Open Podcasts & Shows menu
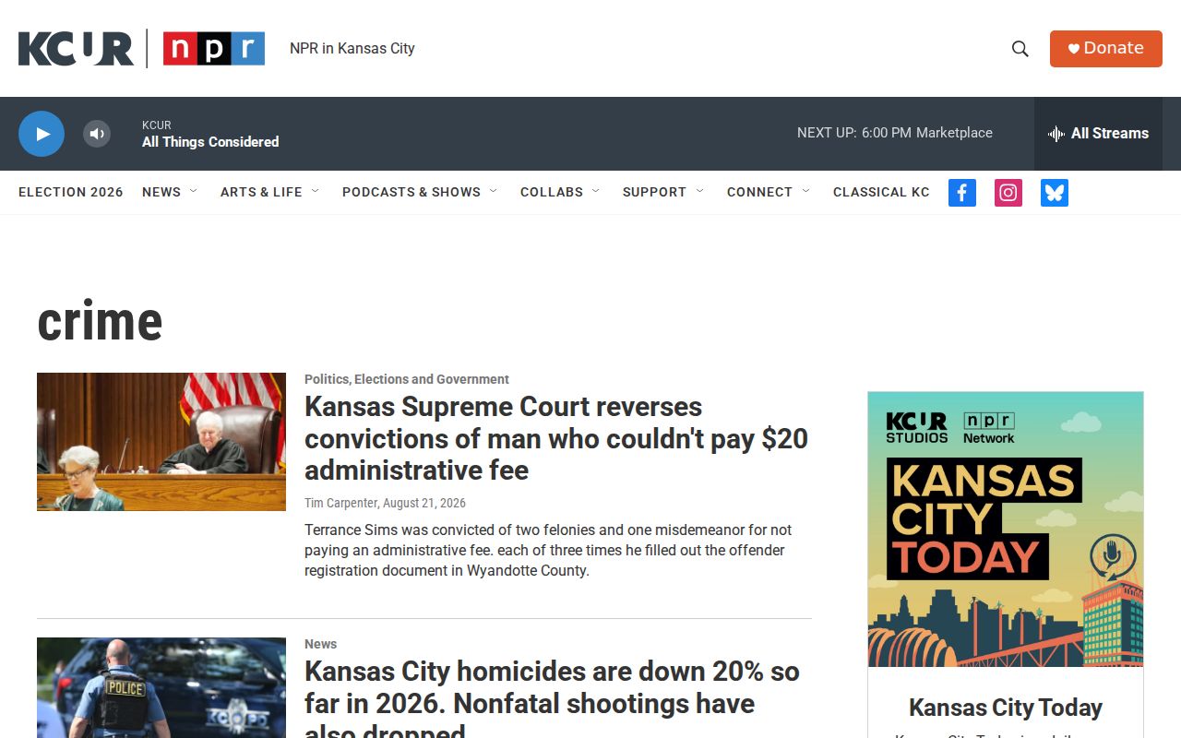 click(412, 192)
